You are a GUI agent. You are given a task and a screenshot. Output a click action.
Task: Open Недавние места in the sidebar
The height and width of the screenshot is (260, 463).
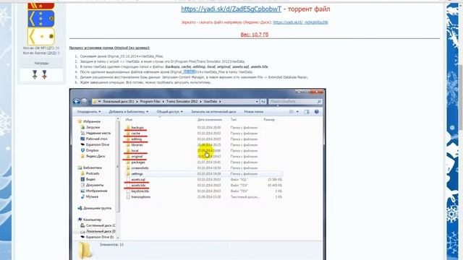click(95, 133)
